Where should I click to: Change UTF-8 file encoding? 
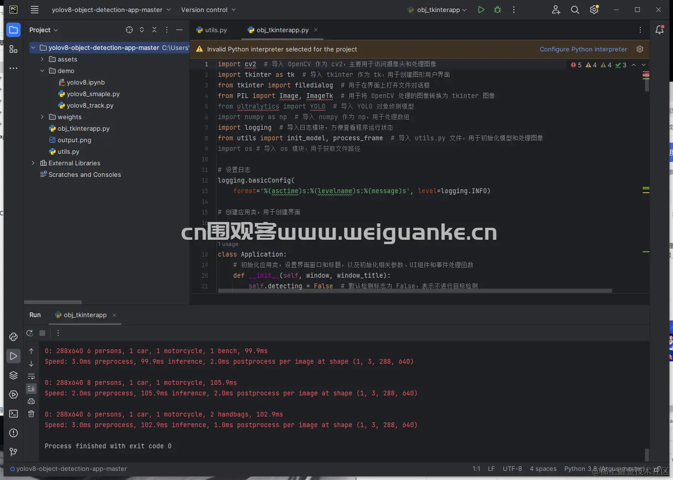coord(512,468)
